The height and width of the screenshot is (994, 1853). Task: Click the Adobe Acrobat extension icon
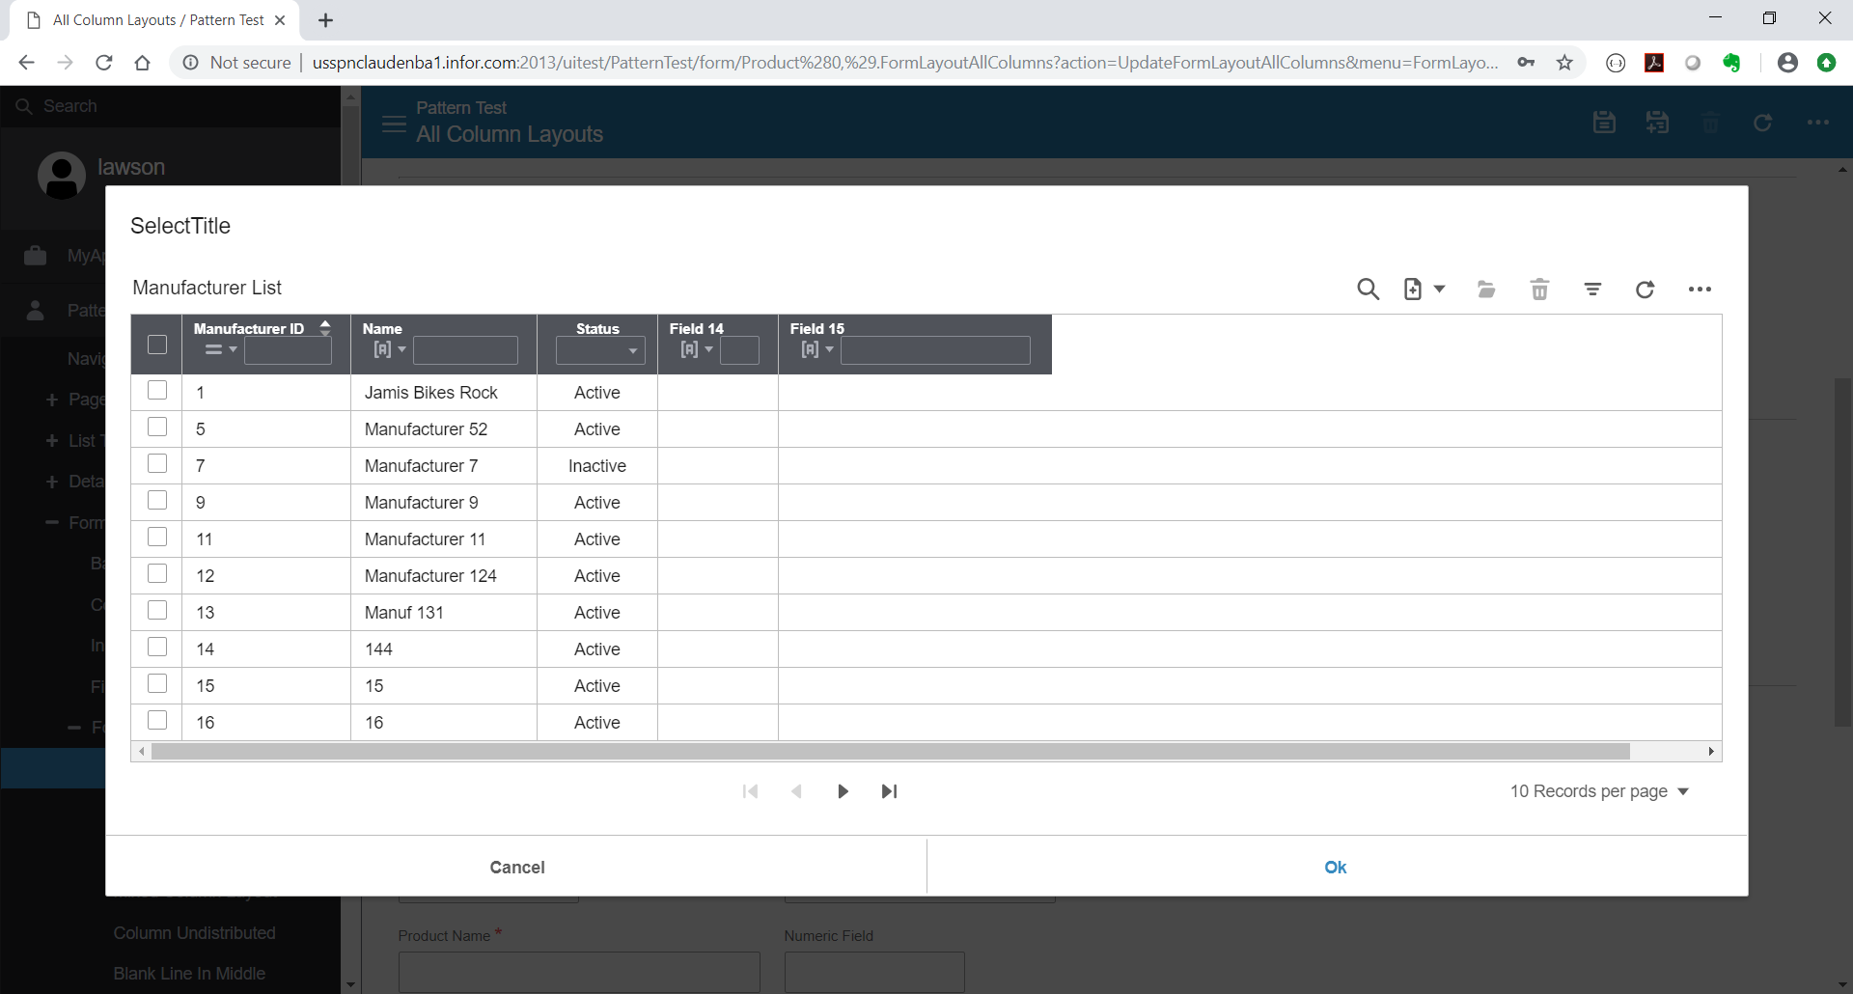[x=1654, y=63]
